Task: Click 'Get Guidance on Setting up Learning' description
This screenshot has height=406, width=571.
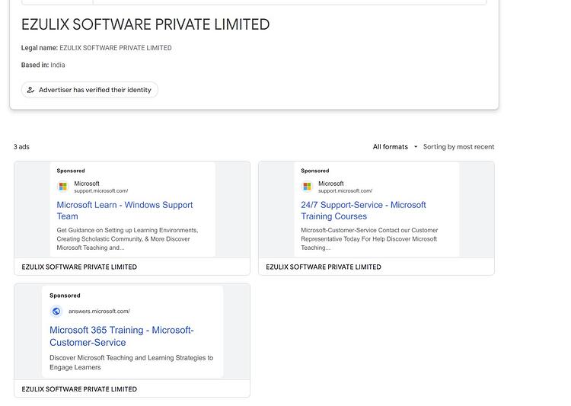Action: (x=127, y=238)
